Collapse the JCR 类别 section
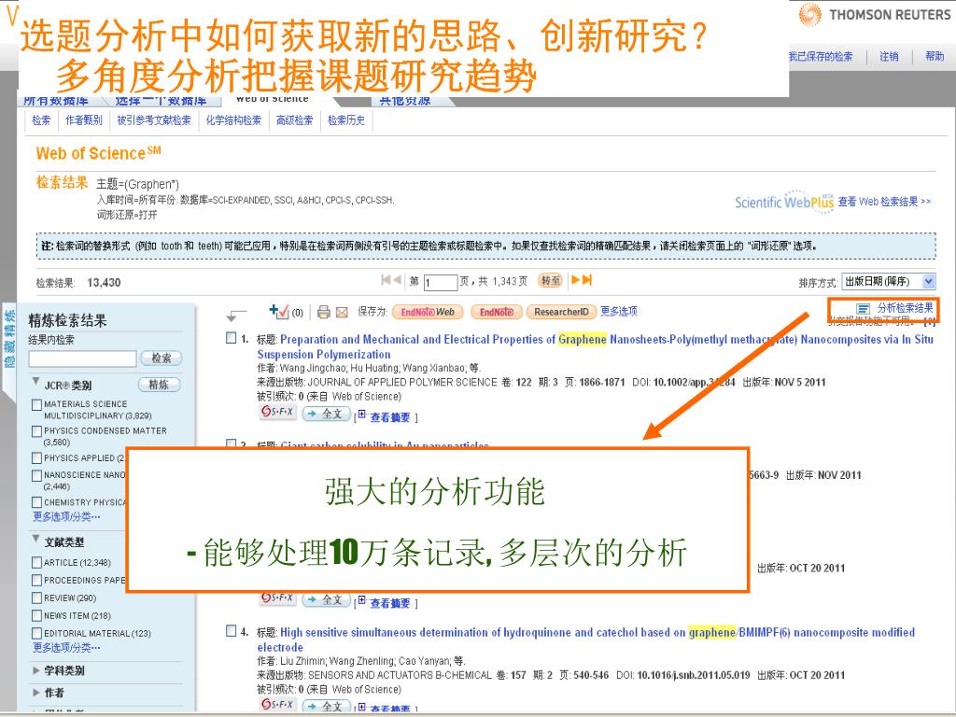956x717 pixels. (35, 382)
